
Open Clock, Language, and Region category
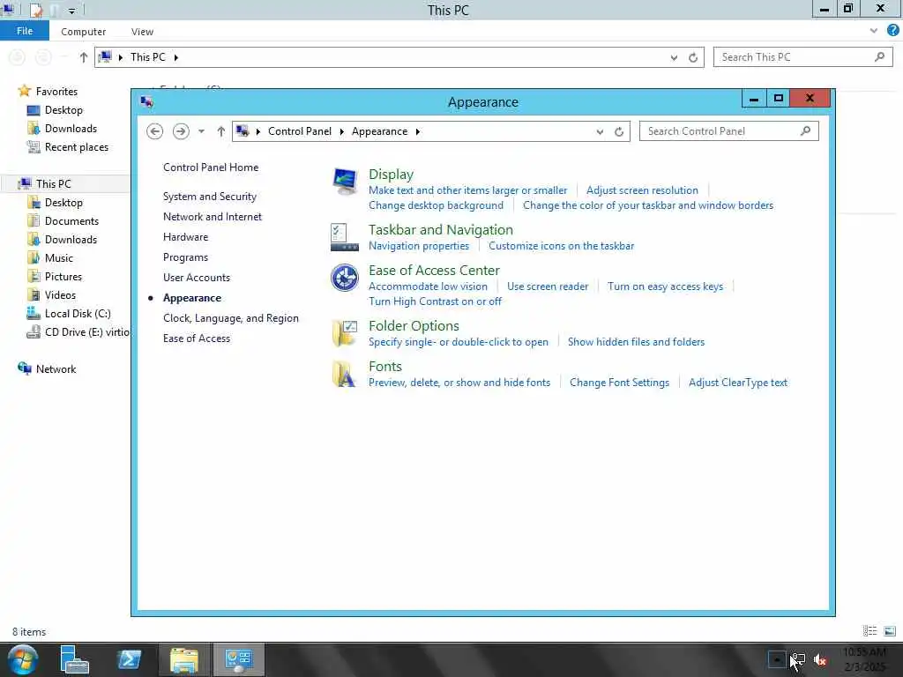231,318
